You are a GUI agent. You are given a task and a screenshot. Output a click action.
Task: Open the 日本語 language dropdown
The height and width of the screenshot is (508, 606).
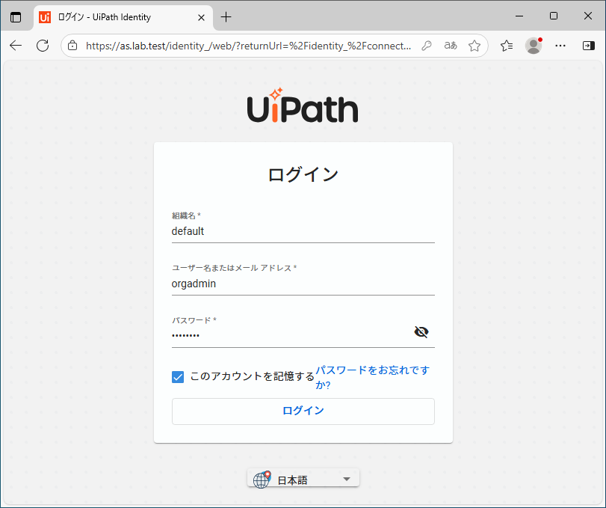pos(303,479)
